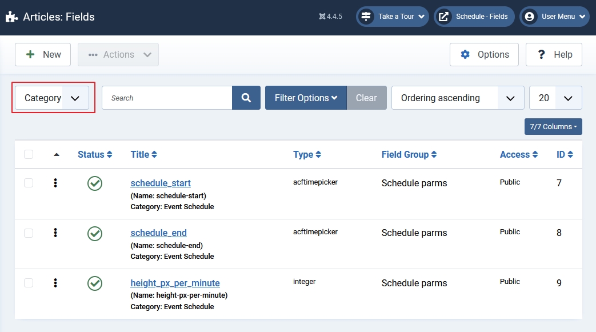Open the User Menu
The image size is (596, 332).
pyautogui.click(x=554, y=17)
